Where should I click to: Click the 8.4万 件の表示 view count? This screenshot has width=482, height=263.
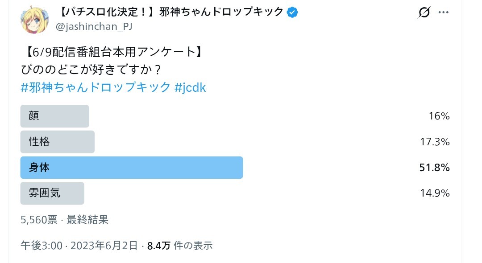(180, 246)
